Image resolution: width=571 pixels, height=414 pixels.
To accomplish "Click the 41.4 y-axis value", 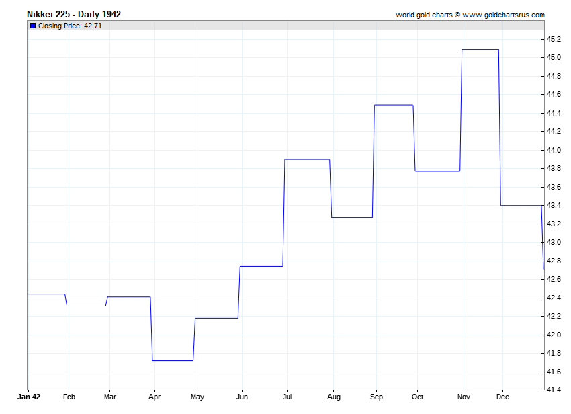I will [554, 390].
